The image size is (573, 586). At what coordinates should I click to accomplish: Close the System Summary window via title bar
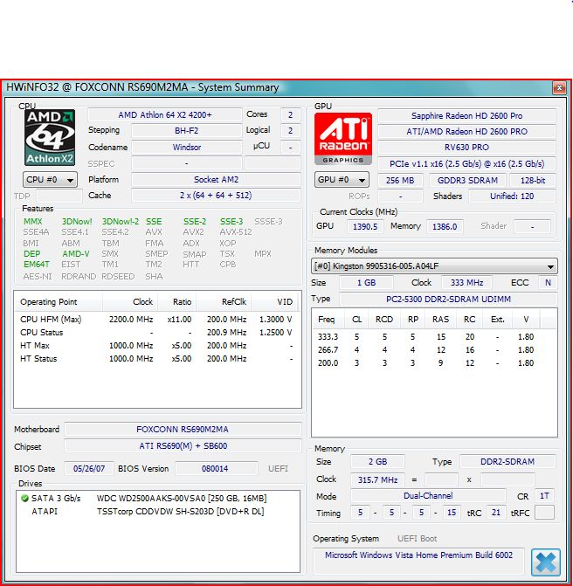559,88
